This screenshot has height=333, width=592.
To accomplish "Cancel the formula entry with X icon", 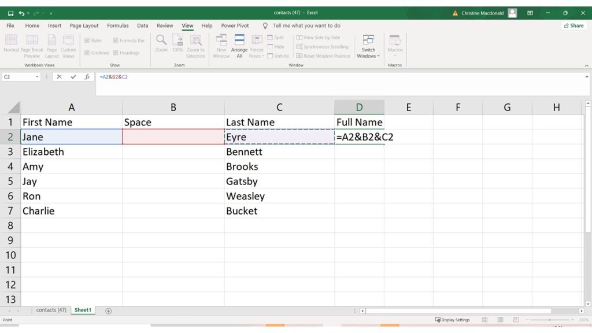I will click(x=59, y=77).
